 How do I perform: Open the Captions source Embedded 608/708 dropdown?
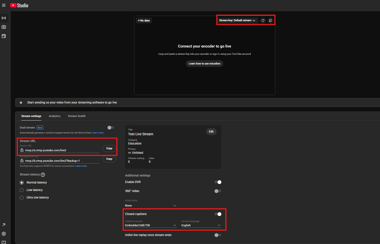tap(151, 225)
